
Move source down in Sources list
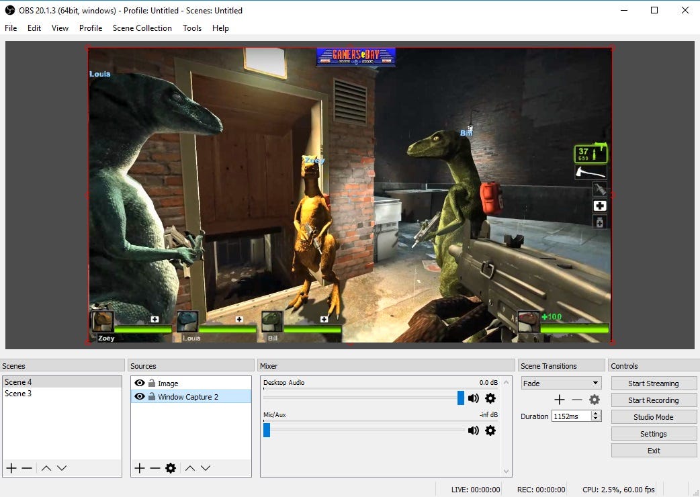pyautogui.click(x=206, y=468)
